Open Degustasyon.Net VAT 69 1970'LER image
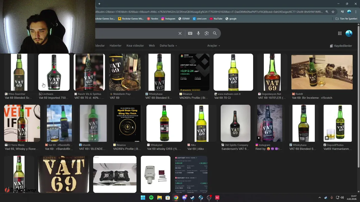Image resolution: width=360 pixels, height=202 pixels. 272,72
